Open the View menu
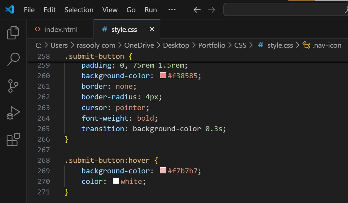The image size is (348, 203). click(110, 10)
